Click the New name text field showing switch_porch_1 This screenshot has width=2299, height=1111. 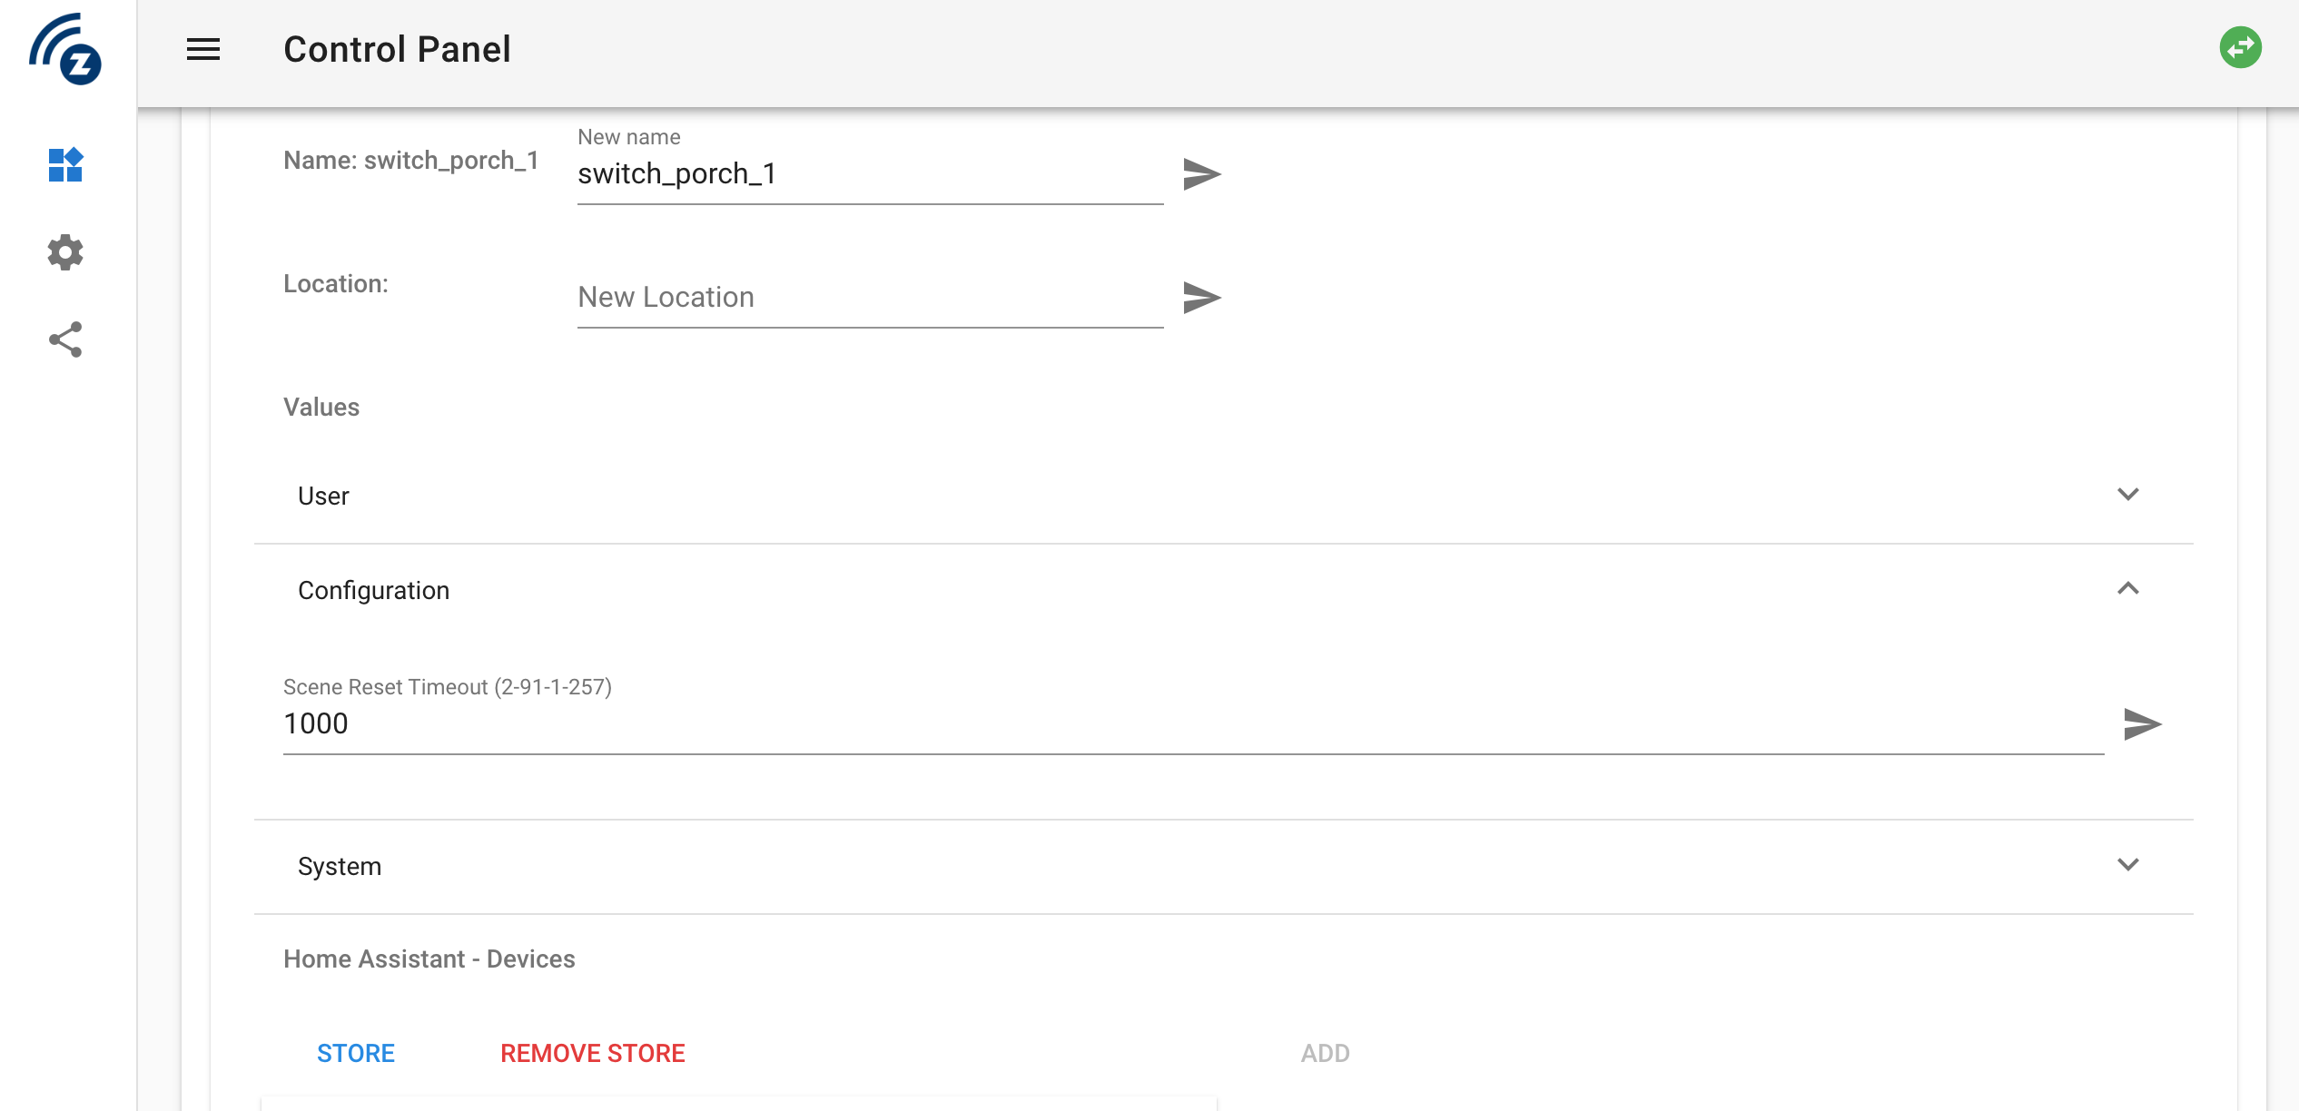[863, 174]
